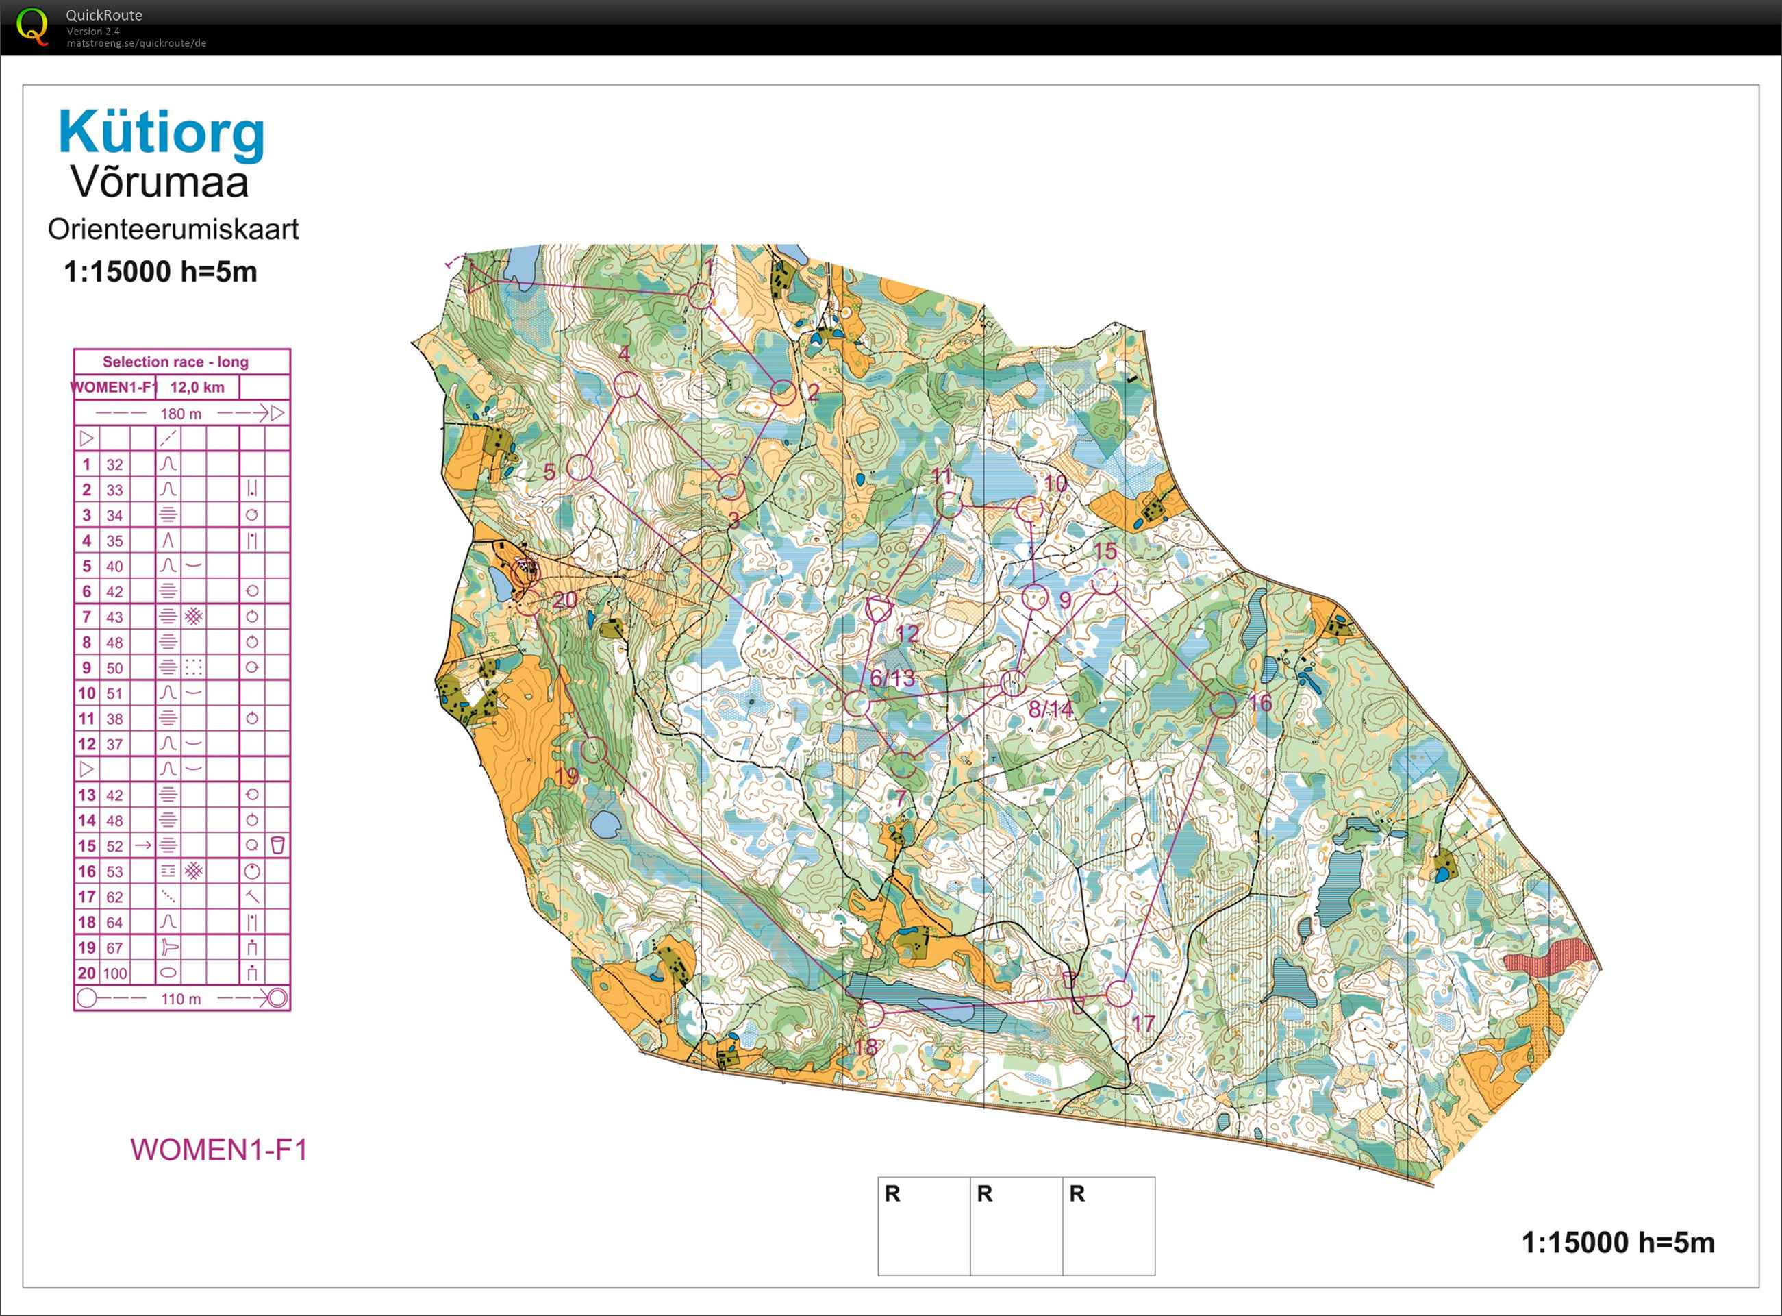Click the 'Selection race - long' table header
The height and width of the screenshot is (1316, 1782).
pos(175,362)
